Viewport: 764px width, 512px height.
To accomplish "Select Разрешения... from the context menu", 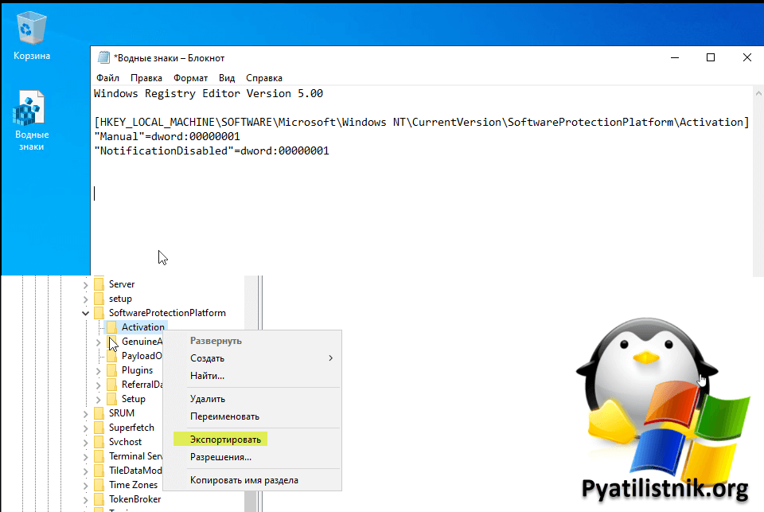I will (220, 457).
